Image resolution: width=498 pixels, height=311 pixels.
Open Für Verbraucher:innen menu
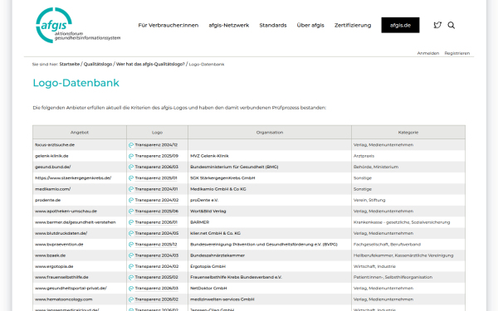[x=168, y=25]
